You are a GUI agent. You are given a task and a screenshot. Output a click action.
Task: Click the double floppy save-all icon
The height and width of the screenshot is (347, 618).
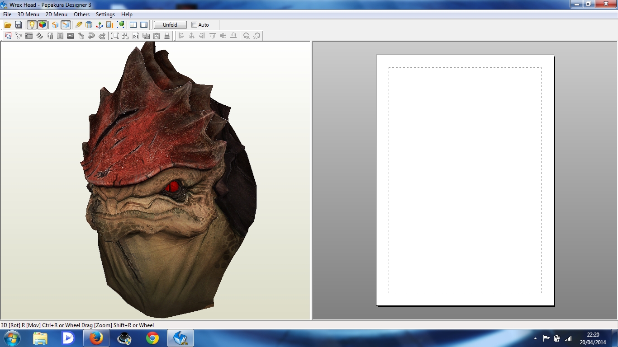(x=146, y=36)
